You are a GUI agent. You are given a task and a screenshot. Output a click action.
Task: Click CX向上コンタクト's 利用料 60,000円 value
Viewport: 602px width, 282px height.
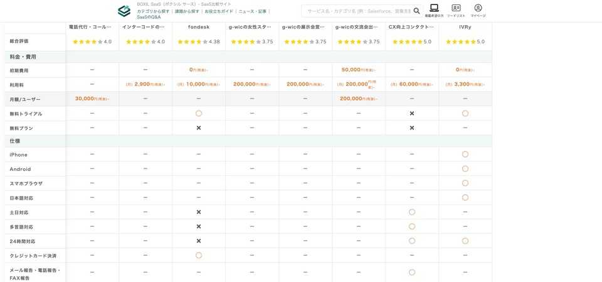[411, 84]
